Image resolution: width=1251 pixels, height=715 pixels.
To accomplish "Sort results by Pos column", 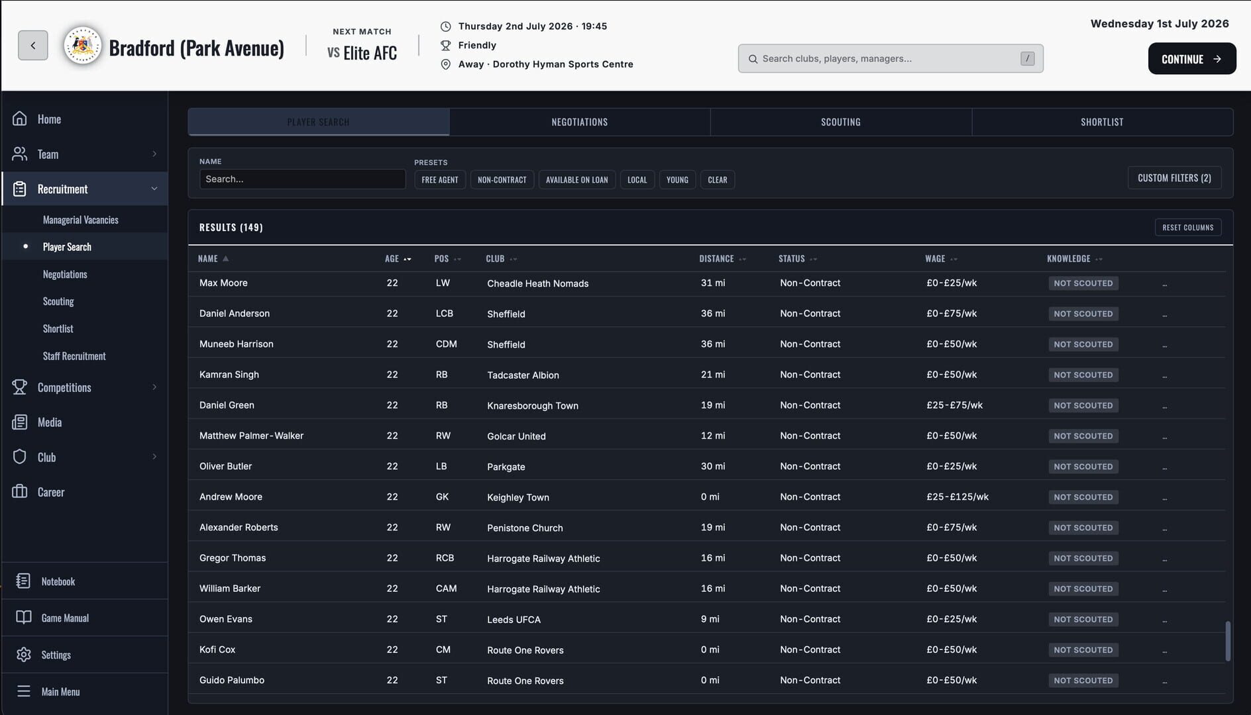I will coord(447,259).
